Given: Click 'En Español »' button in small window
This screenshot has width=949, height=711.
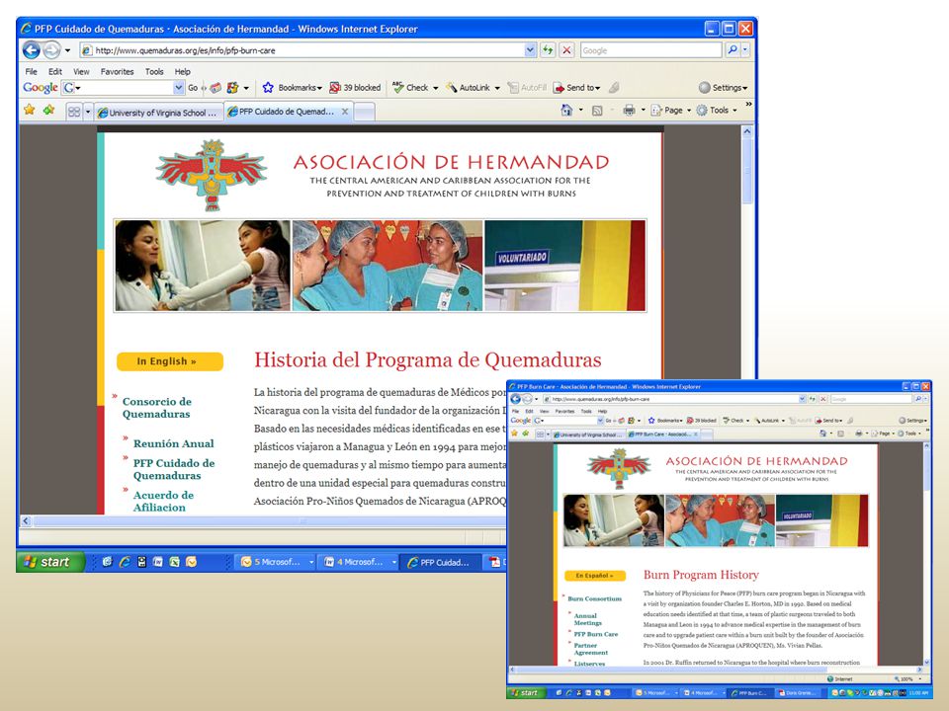Looking at the screenshot, I should pos(594,576).
